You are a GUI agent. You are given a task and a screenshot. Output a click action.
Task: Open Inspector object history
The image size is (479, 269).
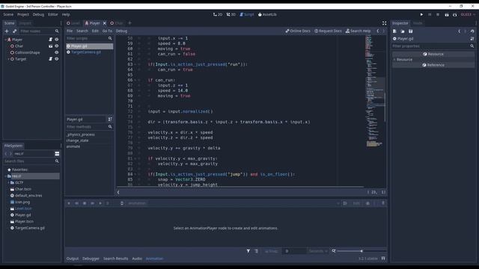tap(472, 31)
